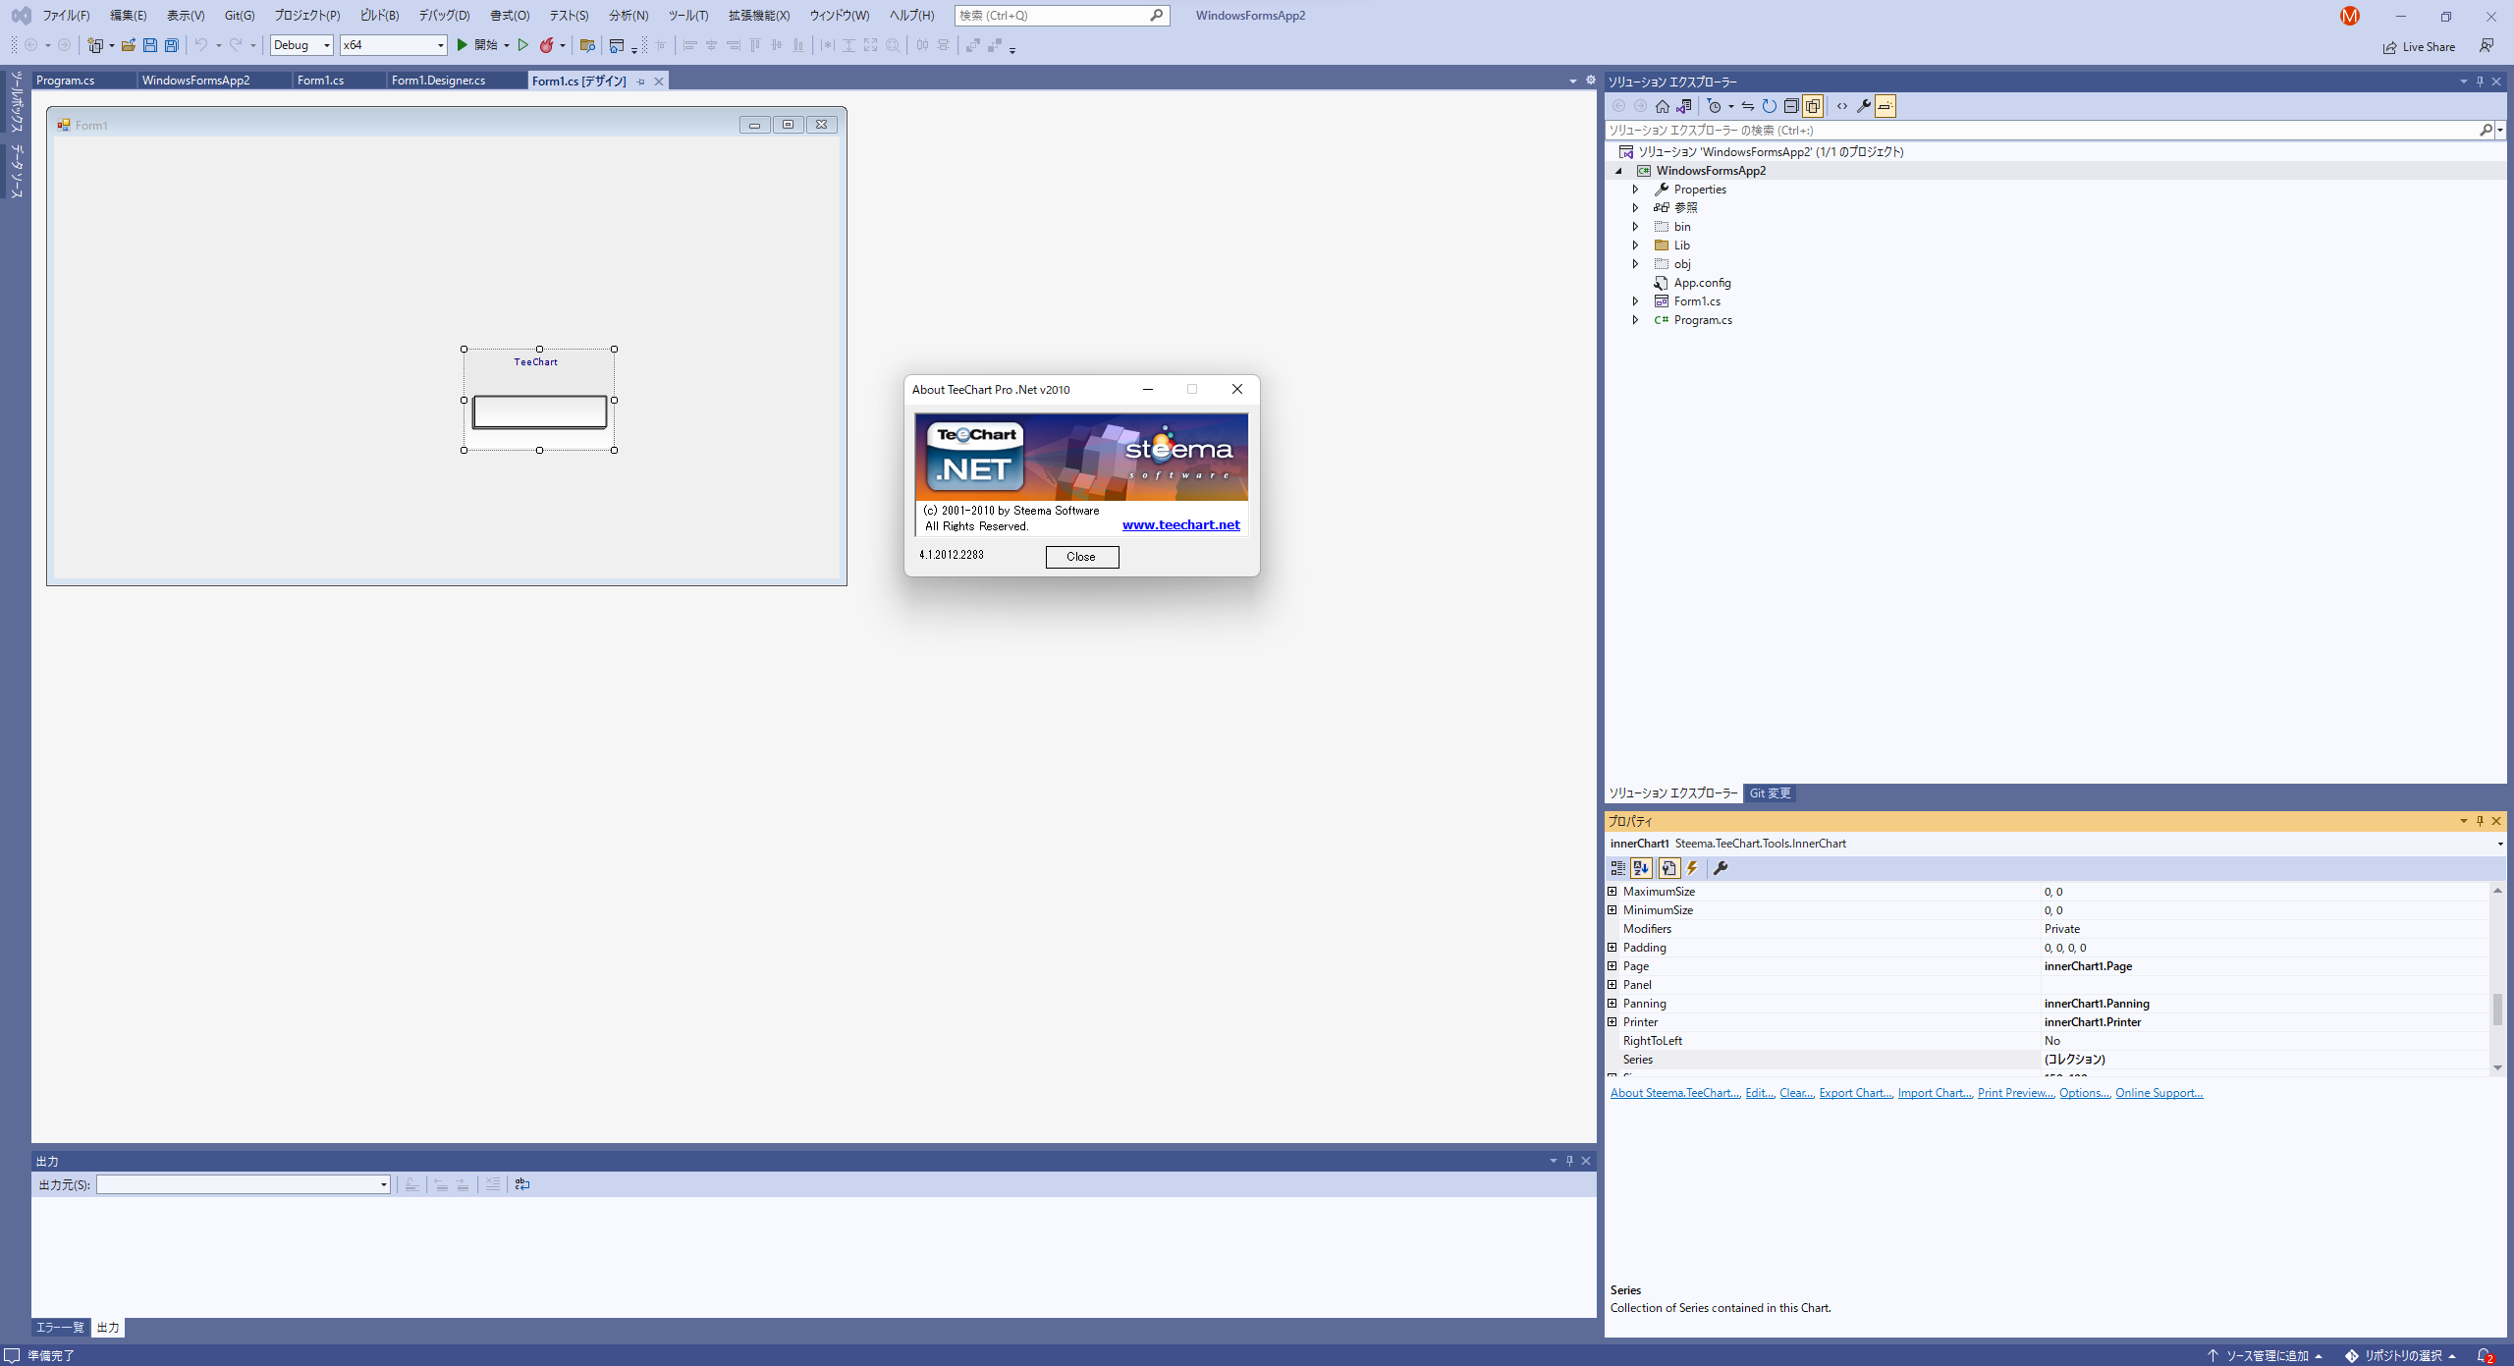Image resolution: width=2514 pixels, height=1366 pixels.
Task: Switch to the Program.cs tab
Action: (65, 81)
